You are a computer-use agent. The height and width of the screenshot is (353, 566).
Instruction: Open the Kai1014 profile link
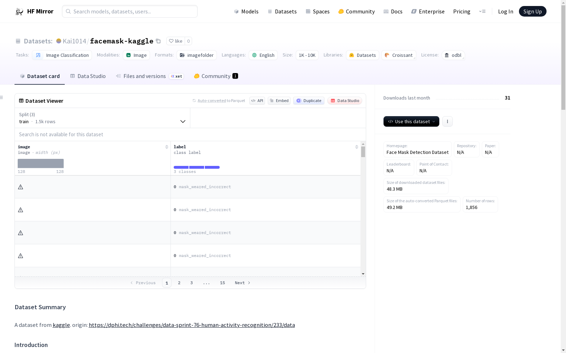click(x=74, y=41)
